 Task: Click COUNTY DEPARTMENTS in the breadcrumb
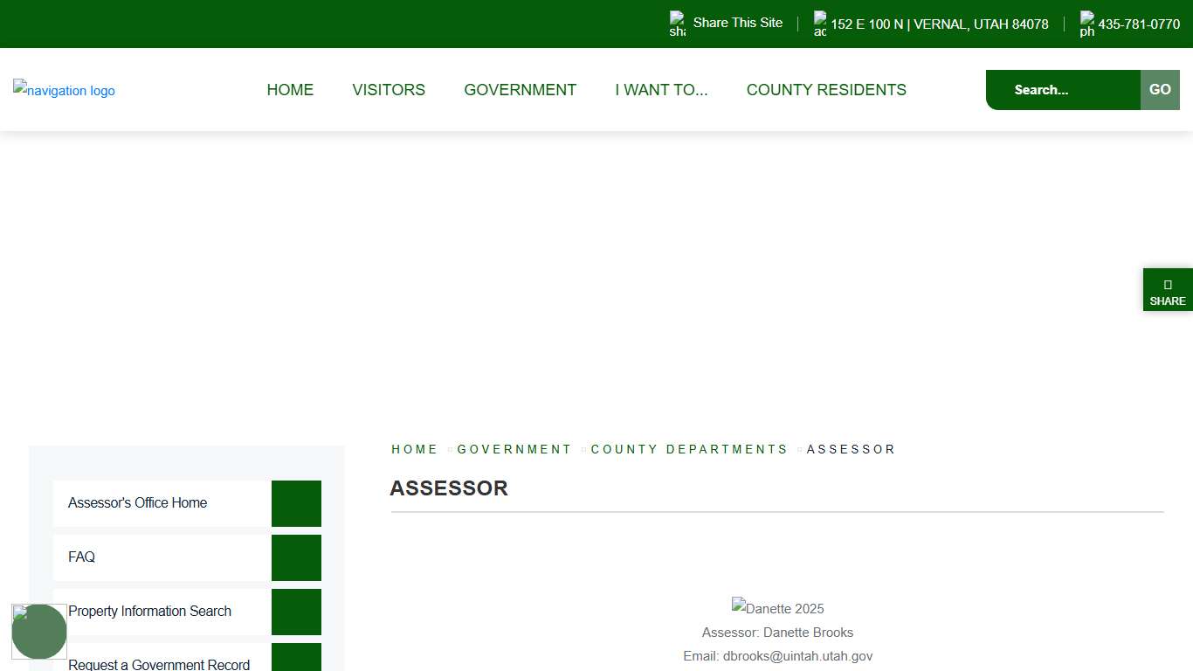coord(689,449)
